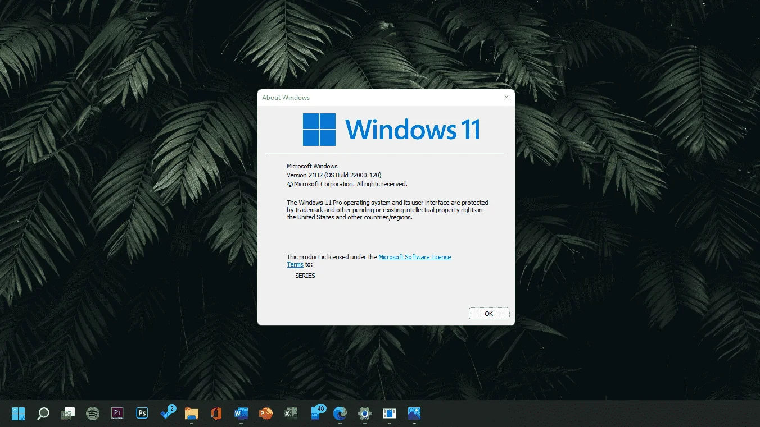Open taskbar Search

[43, 414]
